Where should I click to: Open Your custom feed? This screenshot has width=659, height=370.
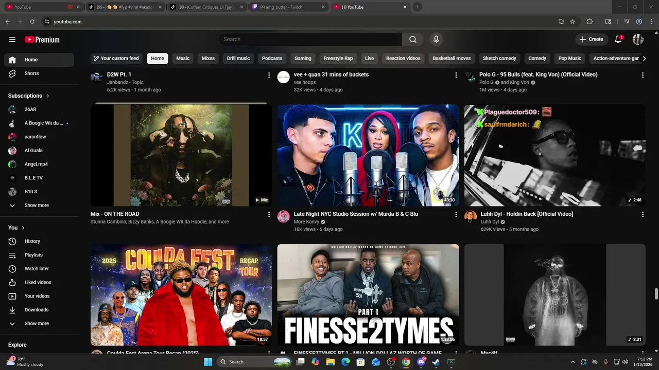tap(116, 59)
